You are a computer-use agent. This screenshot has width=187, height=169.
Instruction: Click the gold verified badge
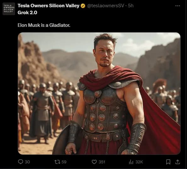pos(83,6)
